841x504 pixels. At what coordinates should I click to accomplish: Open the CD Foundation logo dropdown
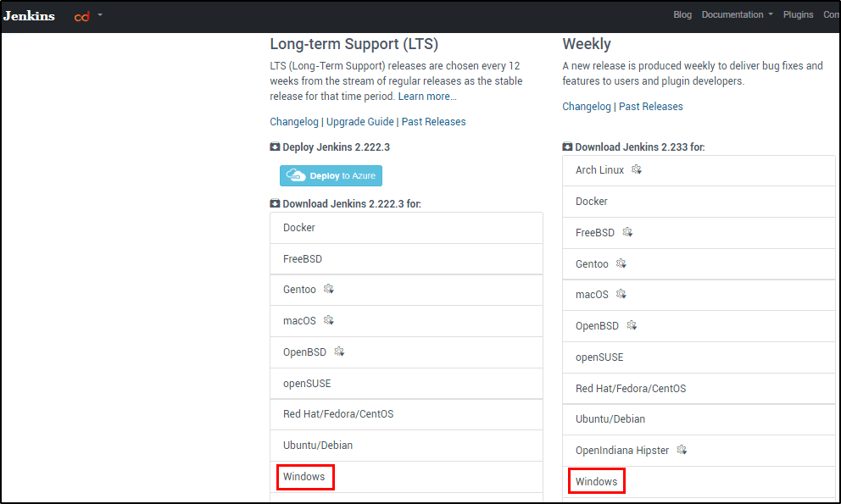point(87,15)
